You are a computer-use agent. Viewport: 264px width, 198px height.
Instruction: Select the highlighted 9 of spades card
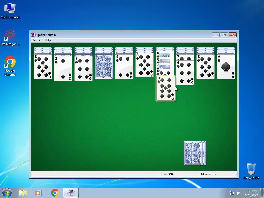pyautogui.click(x=166, y=88)
